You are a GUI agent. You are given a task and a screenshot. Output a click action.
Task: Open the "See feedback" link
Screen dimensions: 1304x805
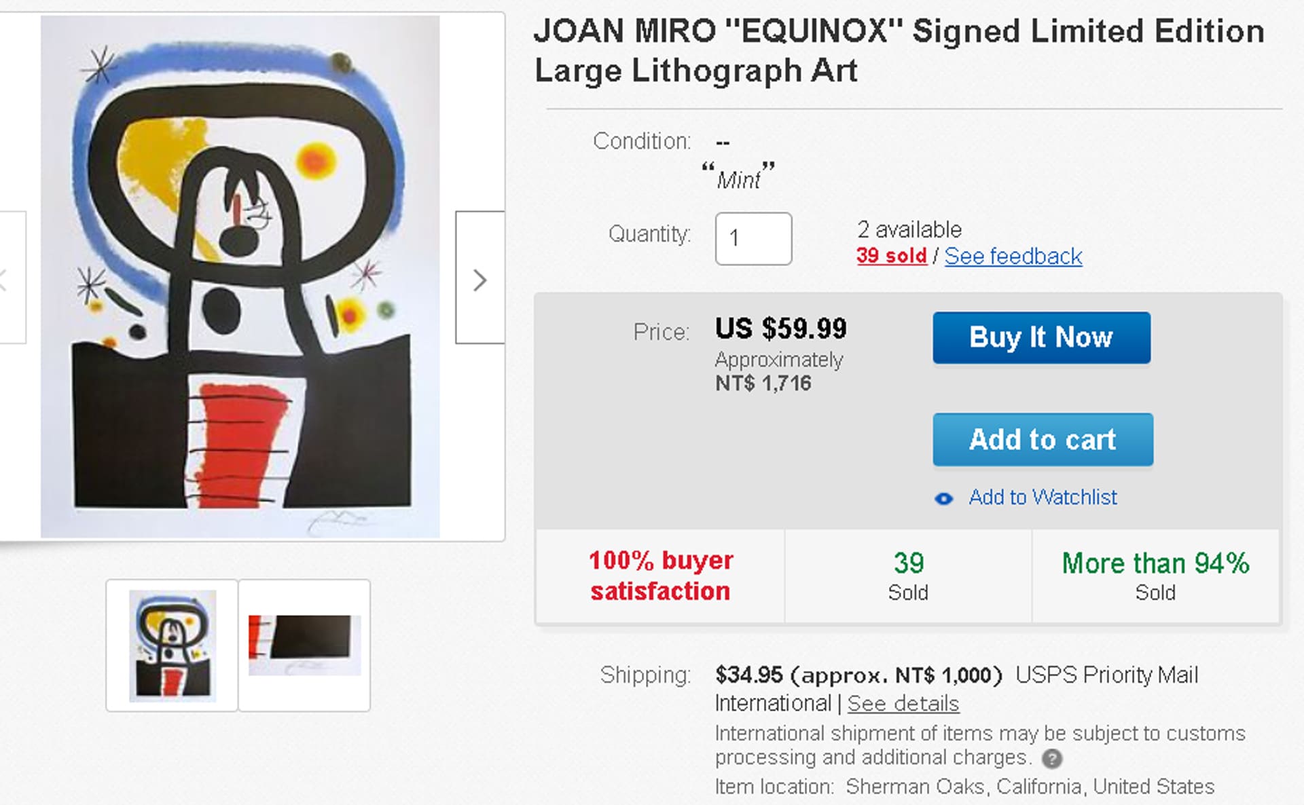(1013, 256)
